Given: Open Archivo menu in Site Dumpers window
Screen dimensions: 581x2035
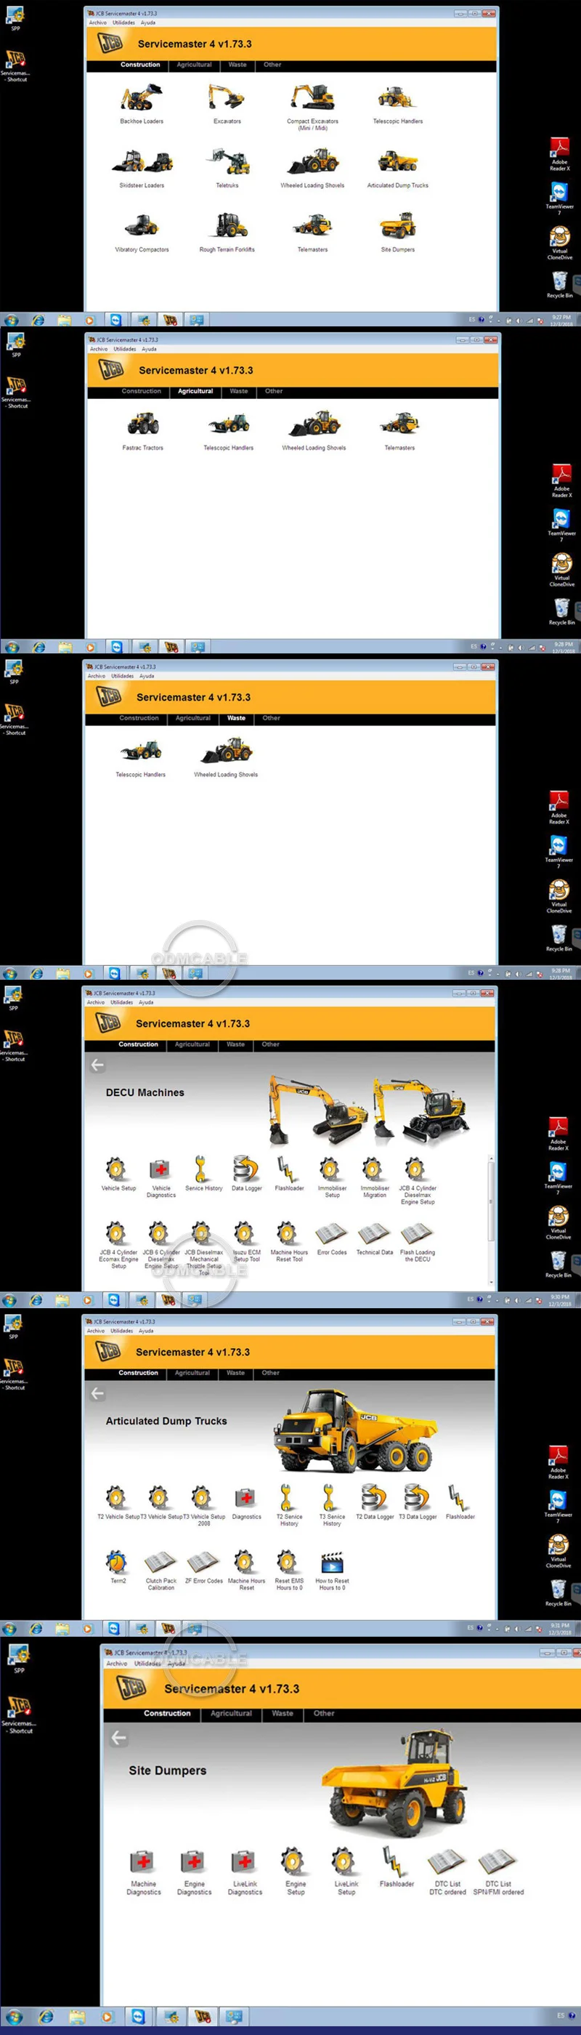Looking at the screenshot, I should tap(117, 1663).
